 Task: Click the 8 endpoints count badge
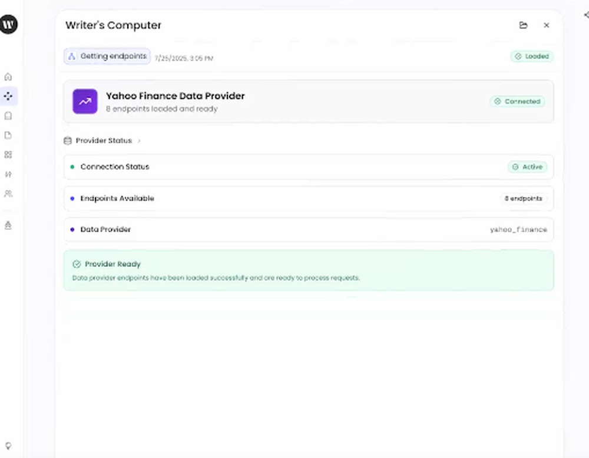coord(523,199)
